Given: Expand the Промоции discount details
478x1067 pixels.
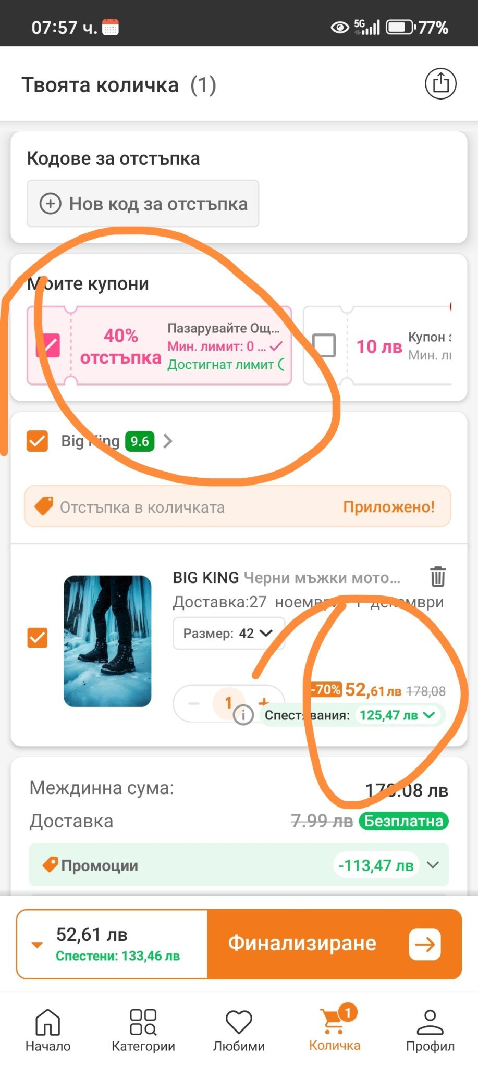Looking at the screenshot, I should [432, 865].
